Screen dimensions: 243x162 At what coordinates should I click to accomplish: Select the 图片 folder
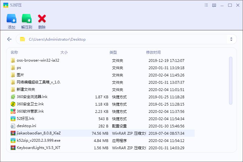20,75
